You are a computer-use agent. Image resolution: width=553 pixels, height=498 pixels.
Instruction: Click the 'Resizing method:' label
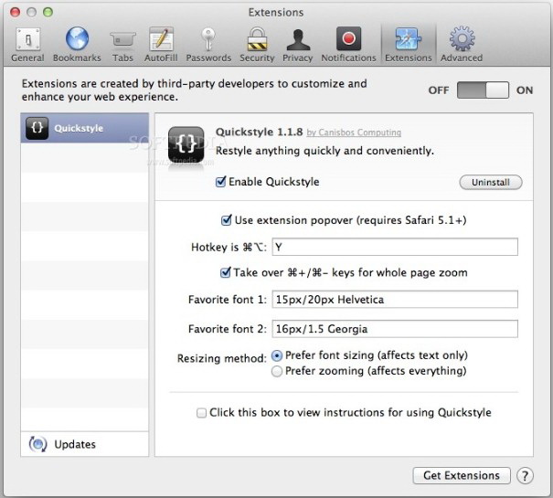point(222,359)
